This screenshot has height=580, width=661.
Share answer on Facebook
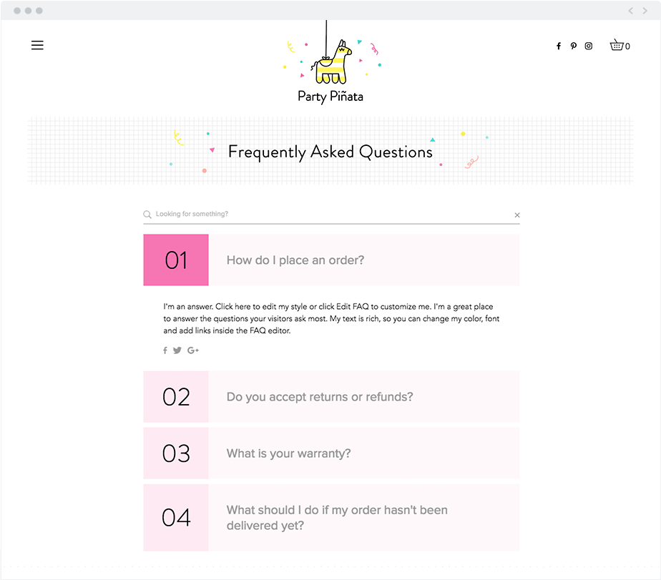[x=165, y=350]
